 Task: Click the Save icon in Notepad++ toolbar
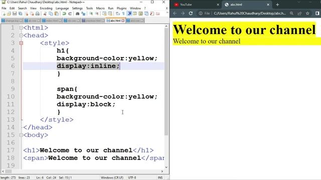coord(15,13)
